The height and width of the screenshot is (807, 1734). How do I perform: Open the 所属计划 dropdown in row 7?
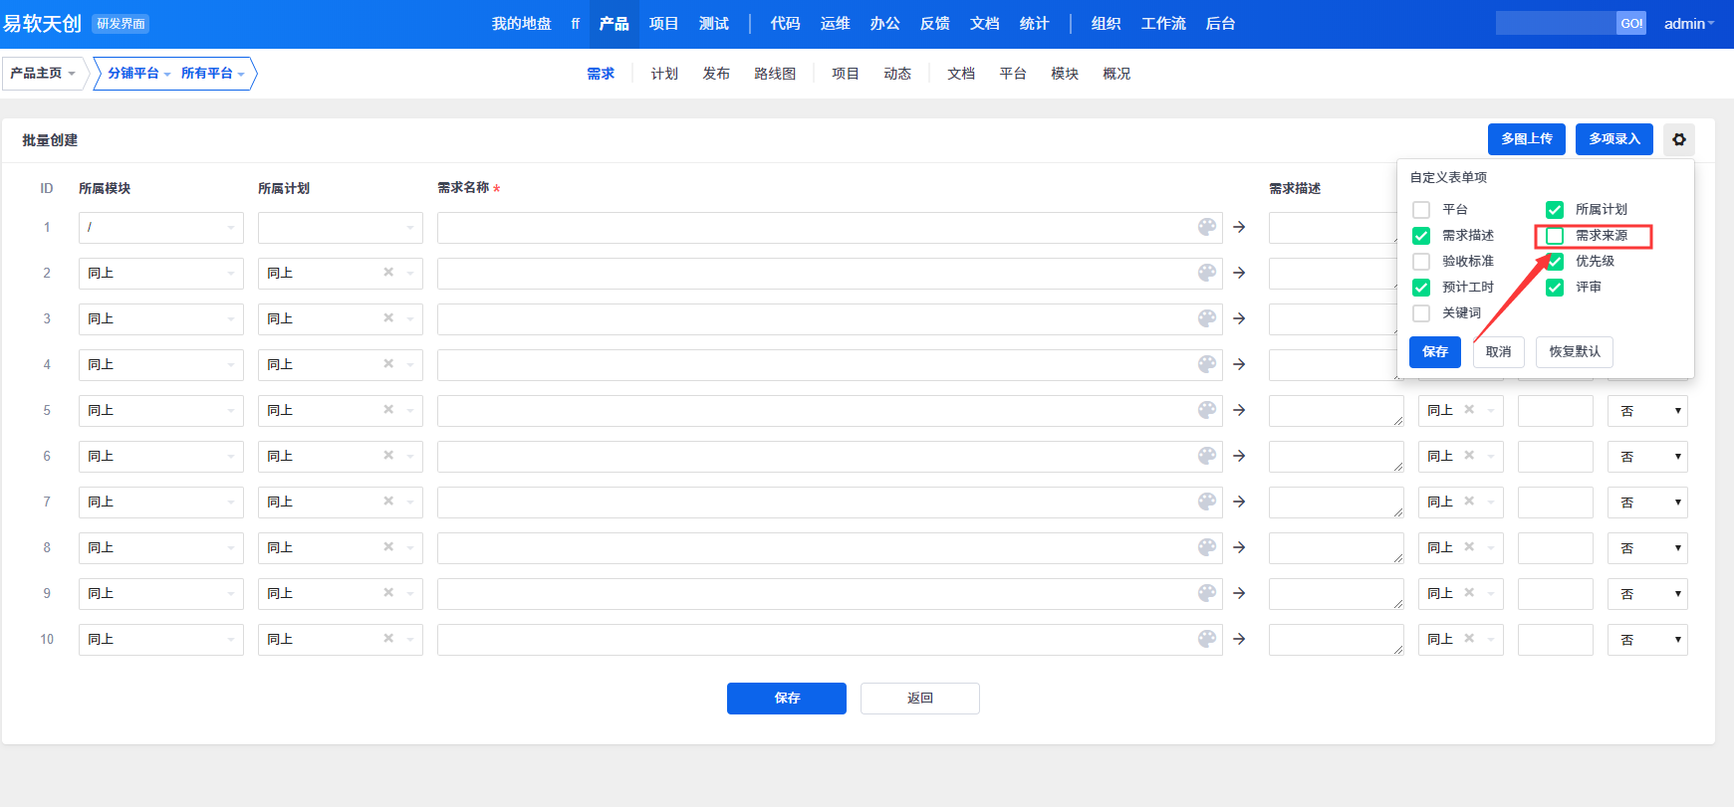pos(341,503)
